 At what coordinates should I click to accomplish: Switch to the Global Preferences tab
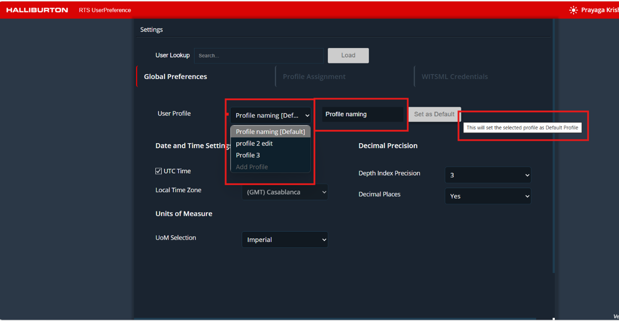point(176,77)
